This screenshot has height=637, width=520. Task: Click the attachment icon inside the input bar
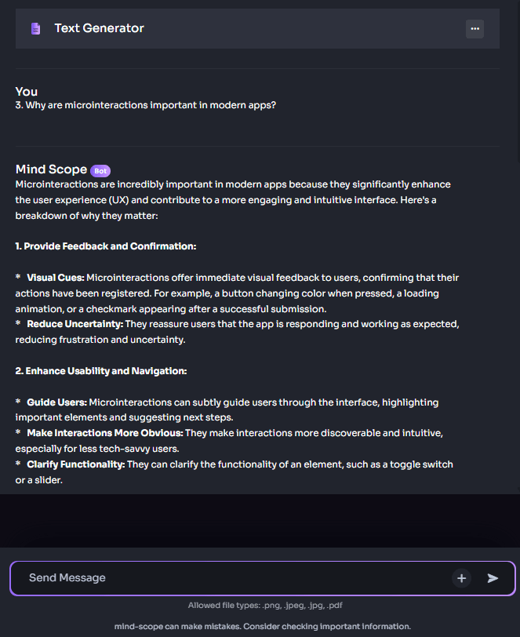pyautogui.click(x=462, y=578)
